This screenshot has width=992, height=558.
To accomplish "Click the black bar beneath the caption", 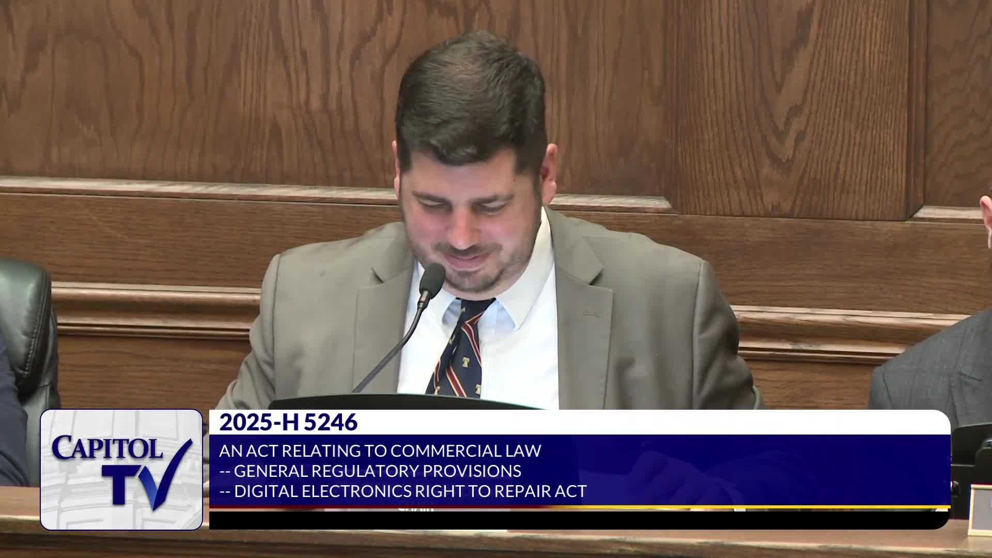I will coord(568,520).
